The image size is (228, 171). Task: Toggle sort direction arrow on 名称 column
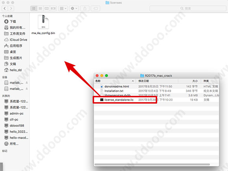point(133,81)
